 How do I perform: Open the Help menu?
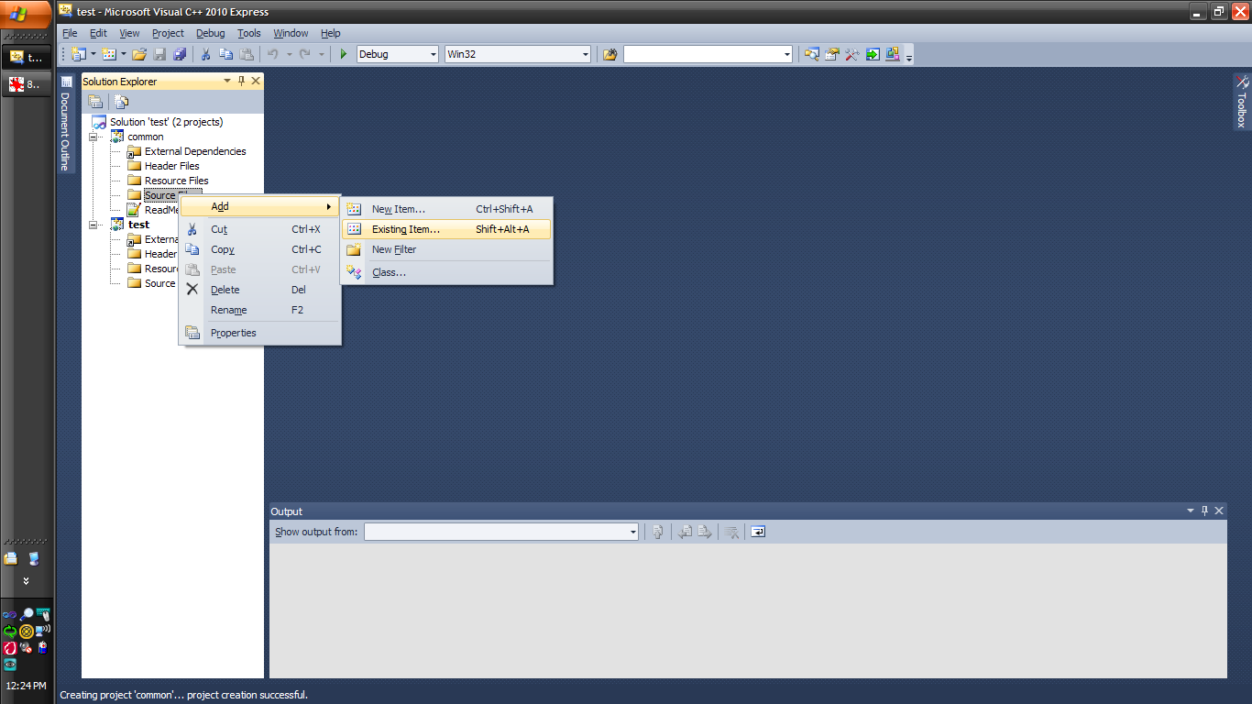(x=331, y=33)
